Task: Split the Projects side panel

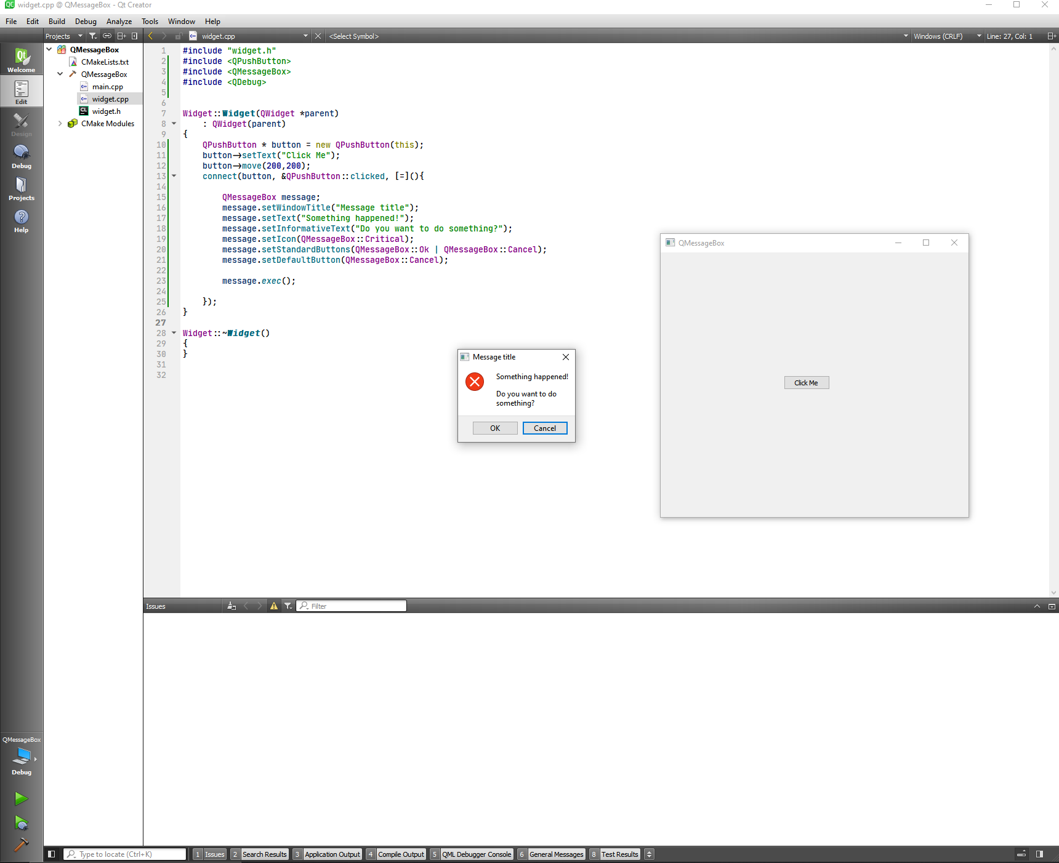Action: click(x=121, y=36)
